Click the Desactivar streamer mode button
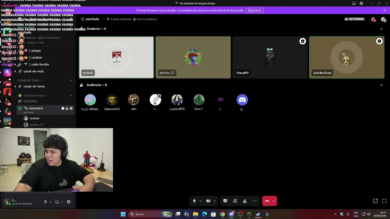 pyautogui.click(x=254, y=10)
